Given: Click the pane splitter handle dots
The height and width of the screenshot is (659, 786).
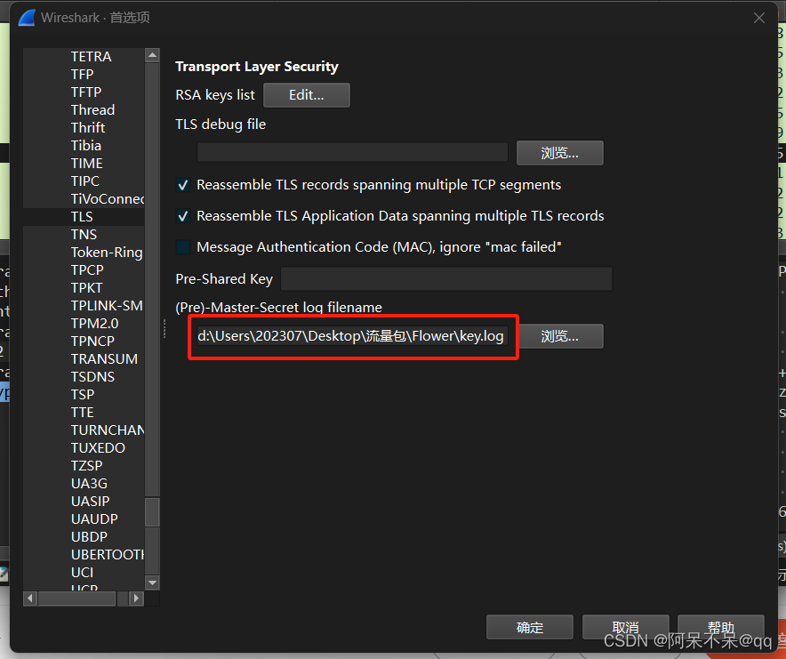Looking at the screenshot, I should [x=164, y=329].
